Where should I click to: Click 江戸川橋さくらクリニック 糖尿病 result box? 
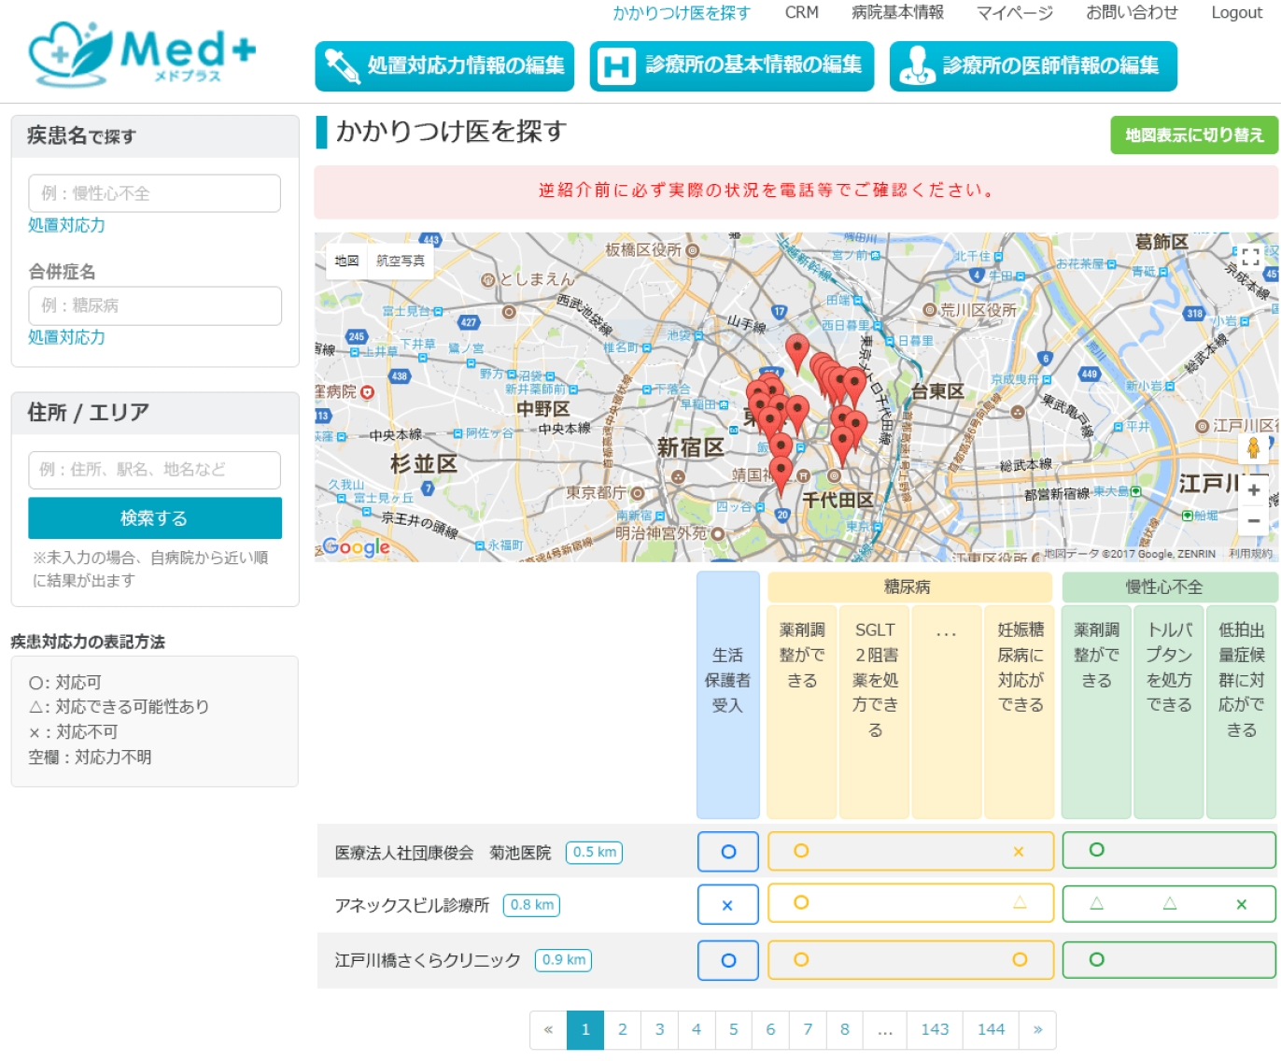pyautogui.click(x=910, y=959)
